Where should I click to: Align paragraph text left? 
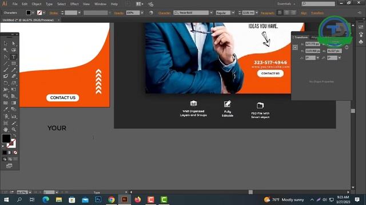pos(280,13)
